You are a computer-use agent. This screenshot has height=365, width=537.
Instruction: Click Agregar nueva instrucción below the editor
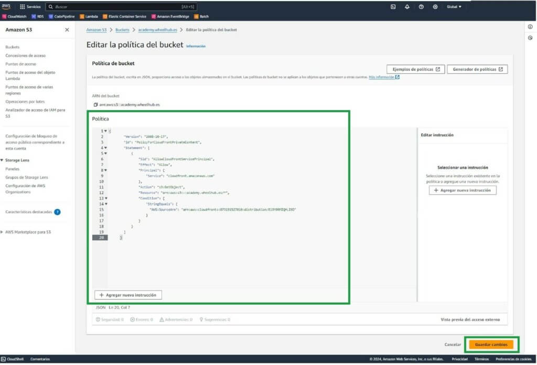[x=128, y=295]
